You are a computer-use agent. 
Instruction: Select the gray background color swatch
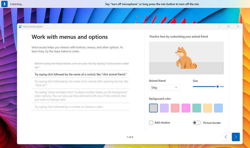153,108
